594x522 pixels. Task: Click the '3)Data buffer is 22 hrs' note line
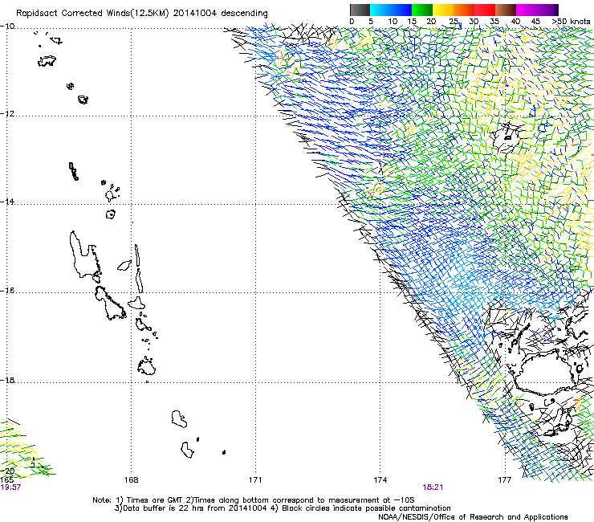coord(283,508)
